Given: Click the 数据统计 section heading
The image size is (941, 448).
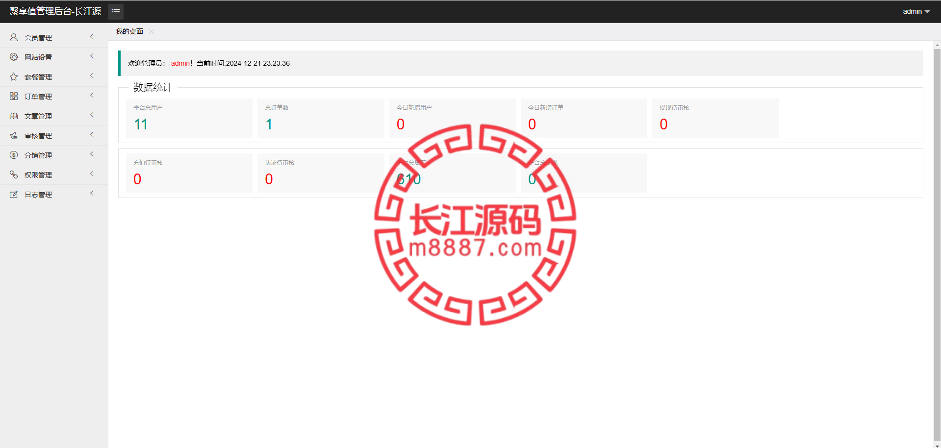Looking at the screenshot, I should click(153, 87).
